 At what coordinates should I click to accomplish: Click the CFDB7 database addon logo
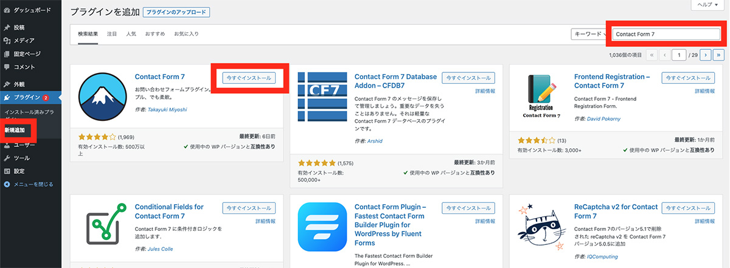[321, 98]
